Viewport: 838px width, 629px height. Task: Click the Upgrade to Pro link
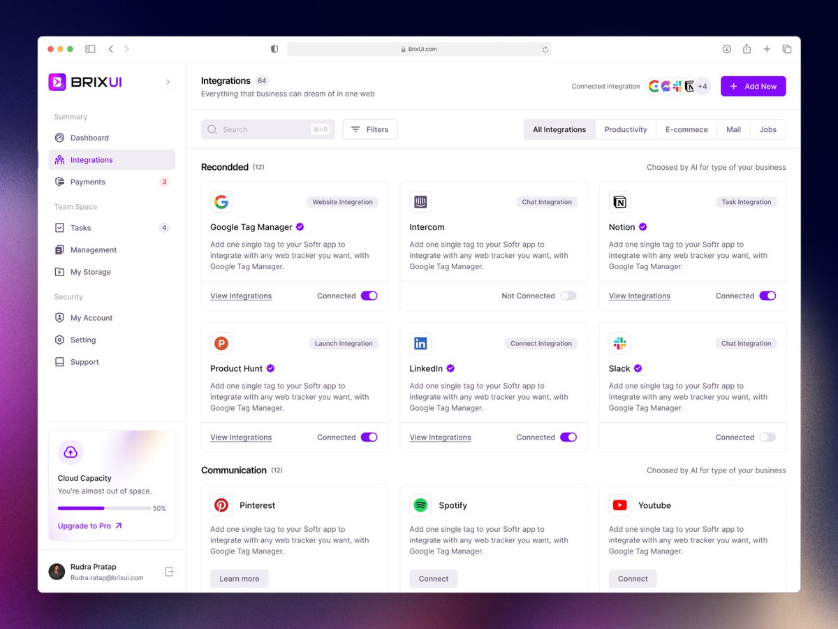(x=90, y=526)
